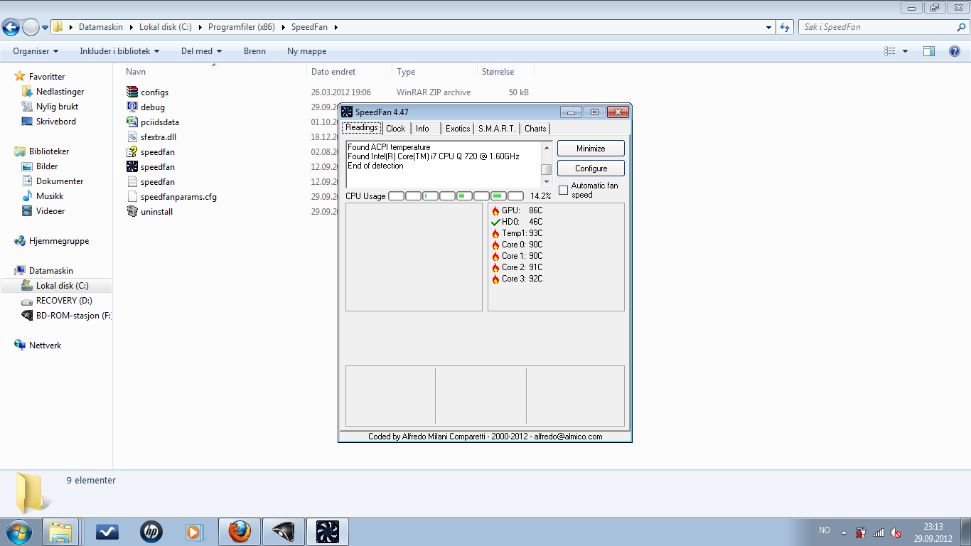
Task: Open recent pages dropdown next to forward arrow
Action: (x=45, y=28)
